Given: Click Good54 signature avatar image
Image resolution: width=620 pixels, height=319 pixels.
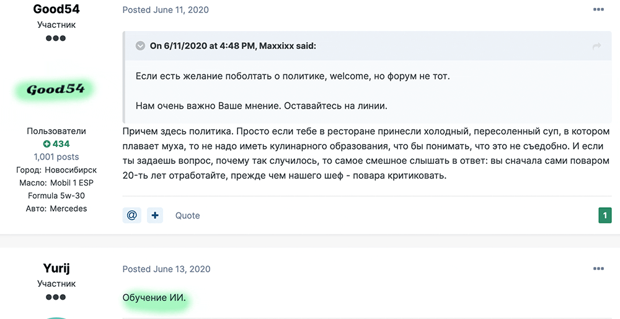Looking at the screenshot, I should click(56, 89).
